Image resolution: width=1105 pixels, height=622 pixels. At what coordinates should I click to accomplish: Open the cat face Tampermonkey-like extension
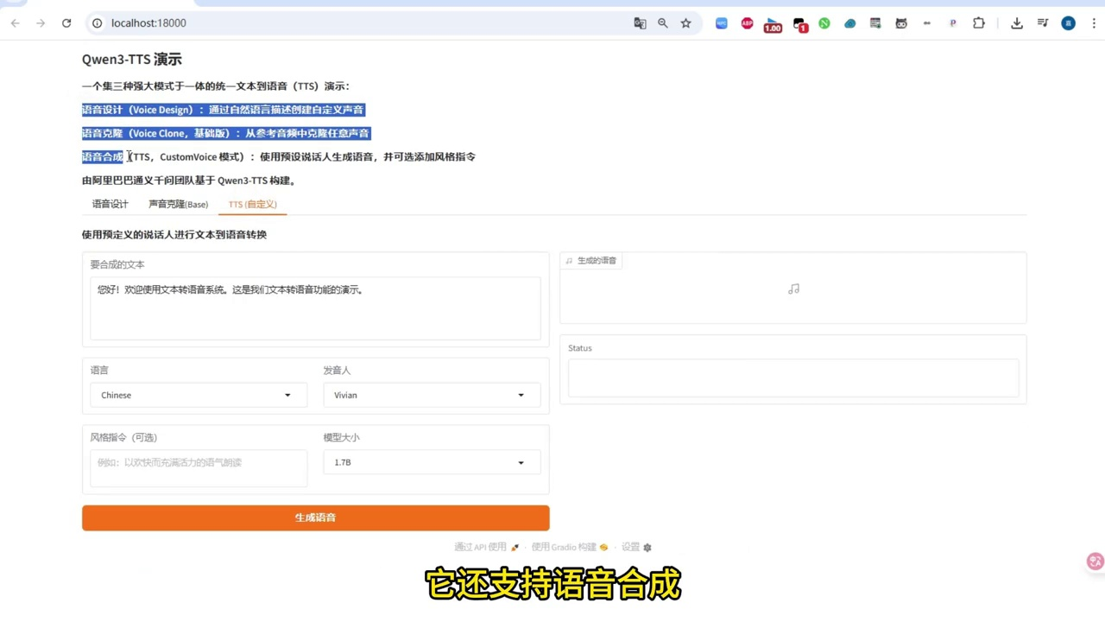click(901, 23)
